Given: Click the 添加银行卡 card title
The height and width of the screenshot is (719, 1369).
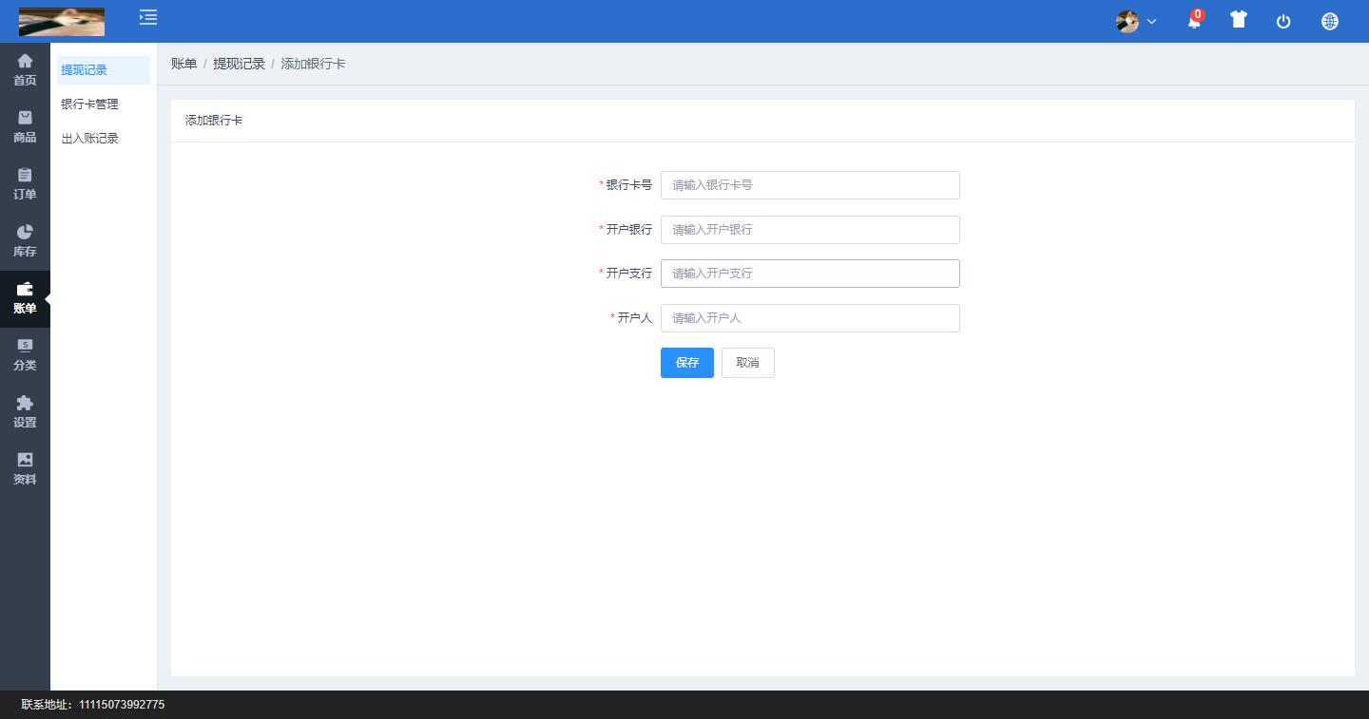Looking at the screenshot, I should pos(214,121).
